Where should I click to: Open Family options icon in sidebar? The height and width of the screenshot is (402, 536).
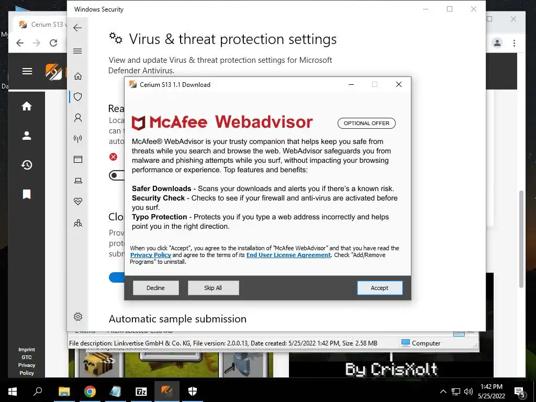pyautogui.click(x=78, y=223)
